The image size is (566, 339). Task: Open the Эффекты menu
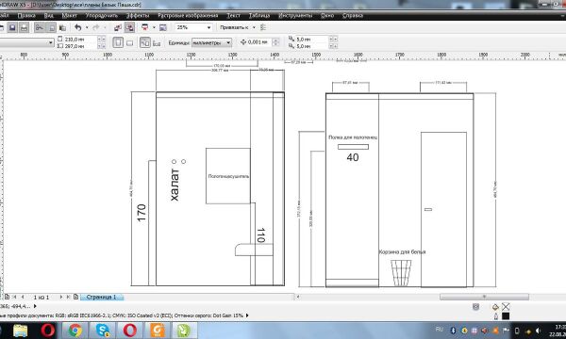(x=138, y=15)
